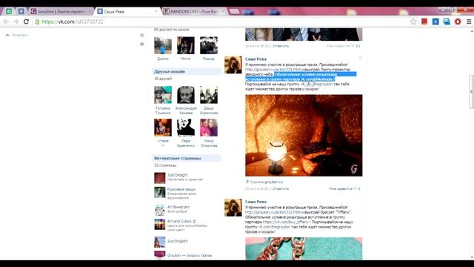Close the Саша Рева tab
474x267 pixels.
tap(156, 12)
